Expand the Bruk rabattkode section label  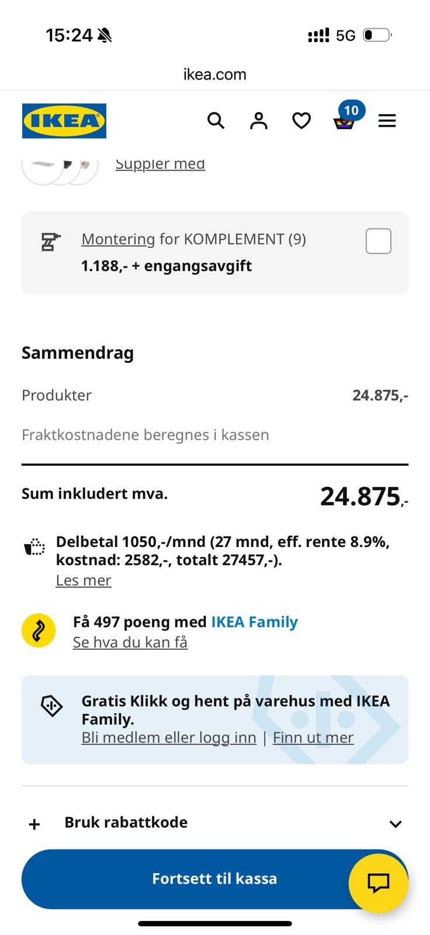126,822
